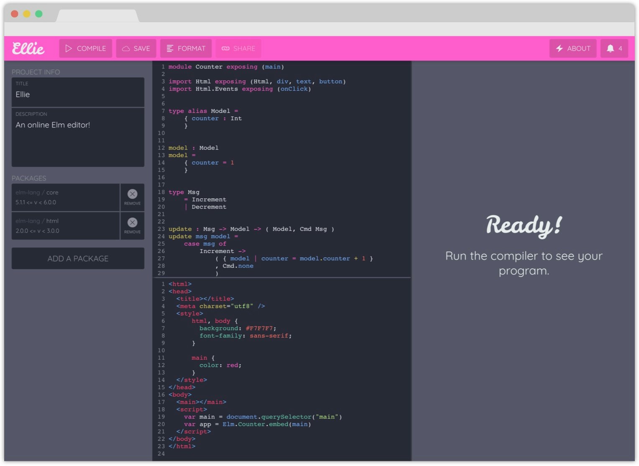Image resolution: width=639 pixels, height=466 pixels.
Task: Click the About lightning bolt icon
Action: 559,49
